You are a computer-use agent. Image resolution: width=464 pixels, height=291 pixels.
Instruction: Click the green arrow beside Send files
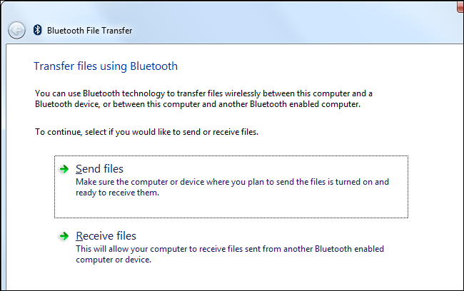(x=64, y=169)
